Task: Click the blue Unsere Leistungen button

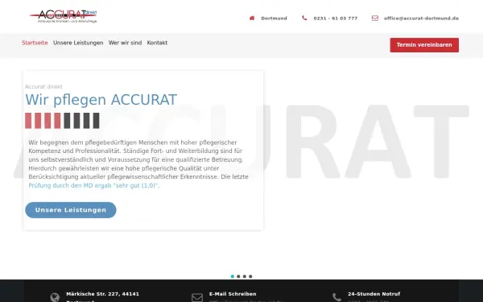Action: tap(71, 210)
